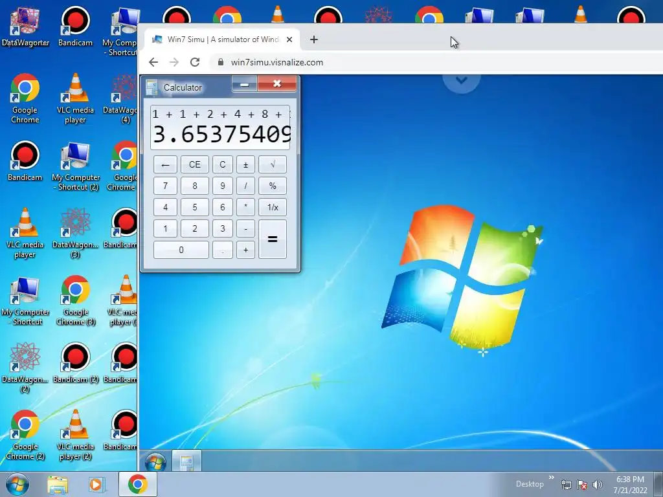Click the Calculator title bar icon

pyautogui.click(x=152, y=87)
